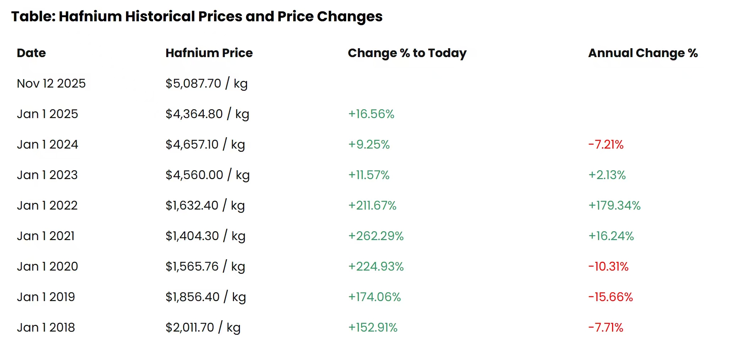Screen dimensions: 742x355
Task: Click the Change % to Today header
Action: [407, 53]
